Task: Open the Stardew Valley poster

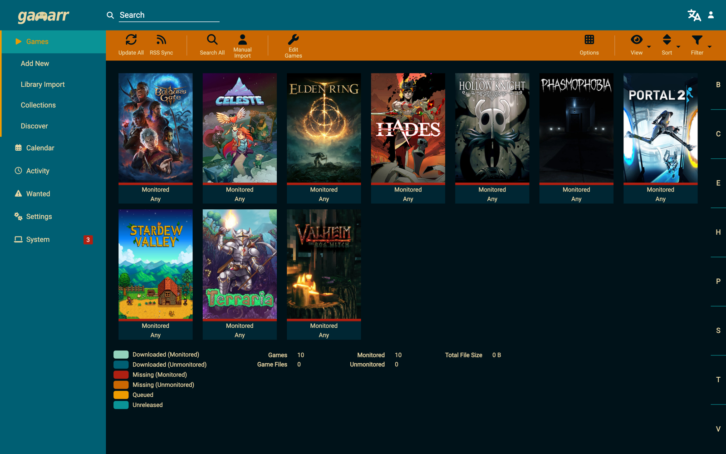Action: tap(156, 264)
